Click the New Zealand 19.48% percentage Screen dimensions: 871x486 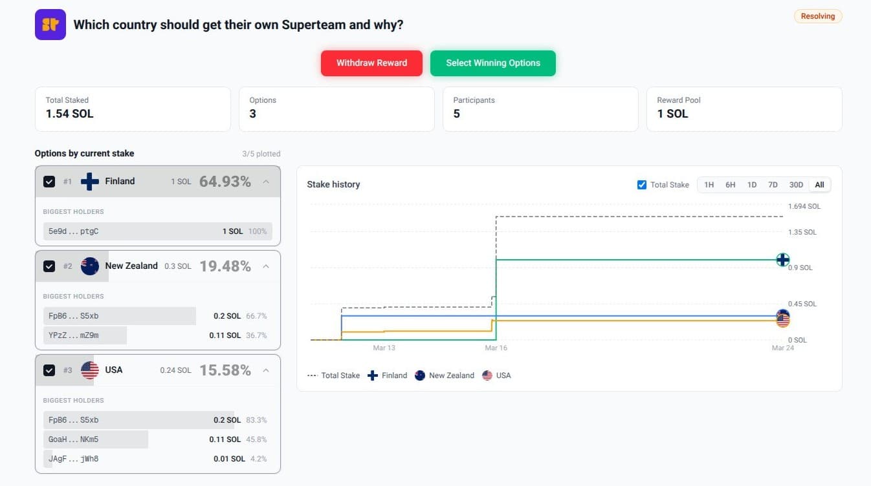225,266
